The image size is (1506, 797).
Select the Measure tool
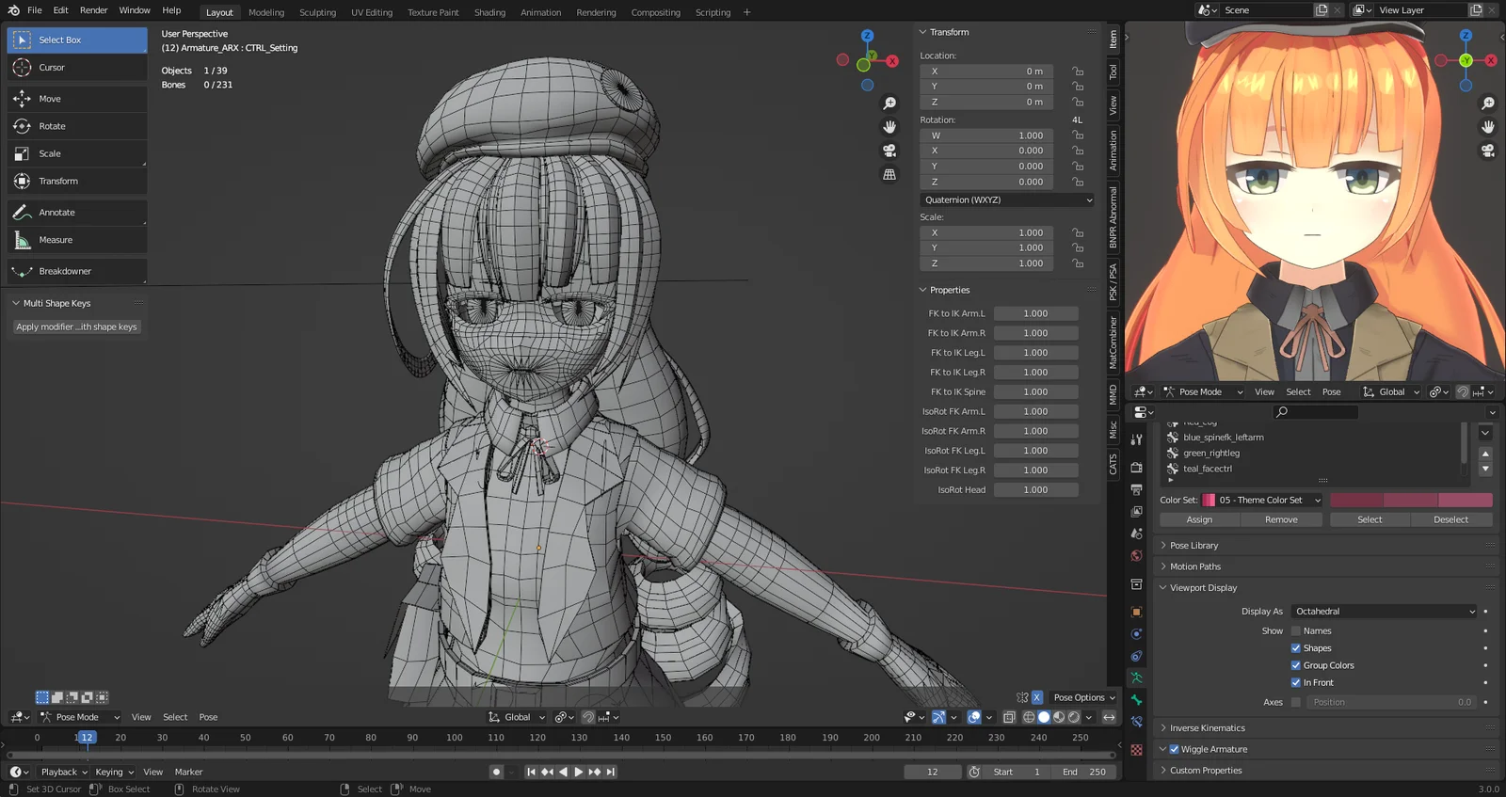click(77, 240)
